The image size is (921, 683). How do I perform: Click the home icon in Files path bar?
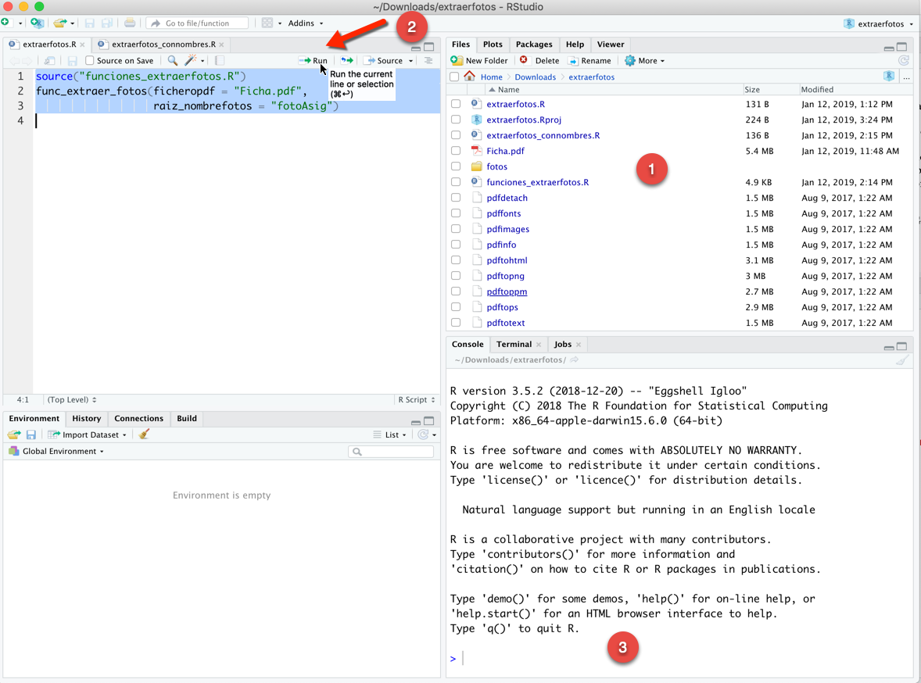tap(469, 77)
